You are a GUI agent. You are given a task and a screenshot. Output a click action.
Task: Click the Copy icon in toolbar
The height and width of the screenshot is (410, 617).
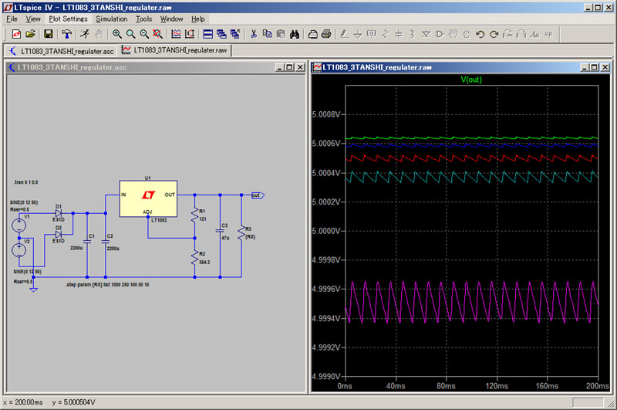pyautogui.click(x=267, y=34)
